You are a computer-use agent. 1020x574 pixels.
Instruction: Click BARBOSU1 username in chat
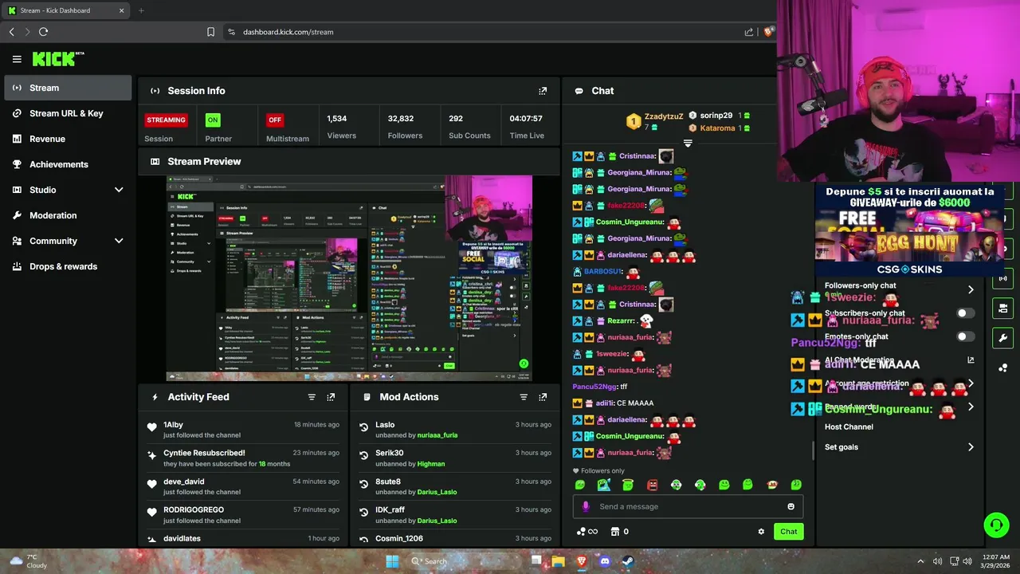[602, 272]
